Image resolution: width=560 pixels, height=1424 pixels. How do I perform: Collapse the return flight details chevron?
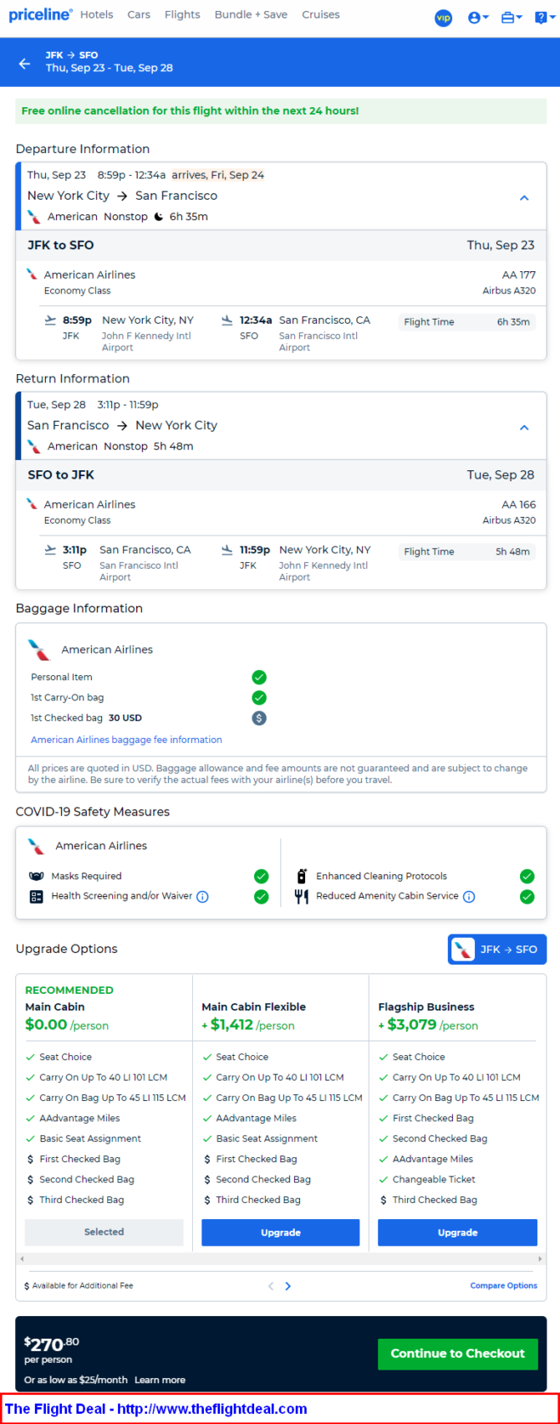click(524, 428)
